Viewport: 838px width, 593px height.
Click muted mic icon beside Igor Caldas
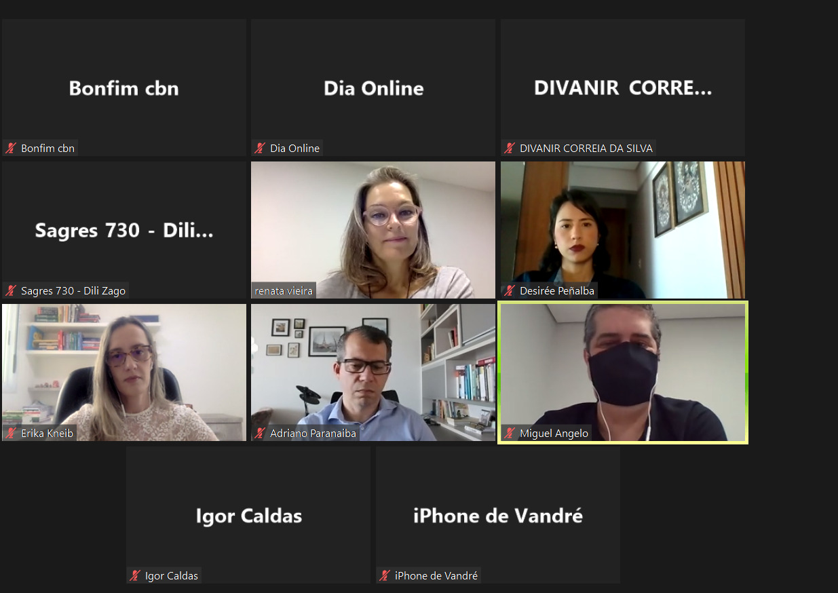coord(135,575)
